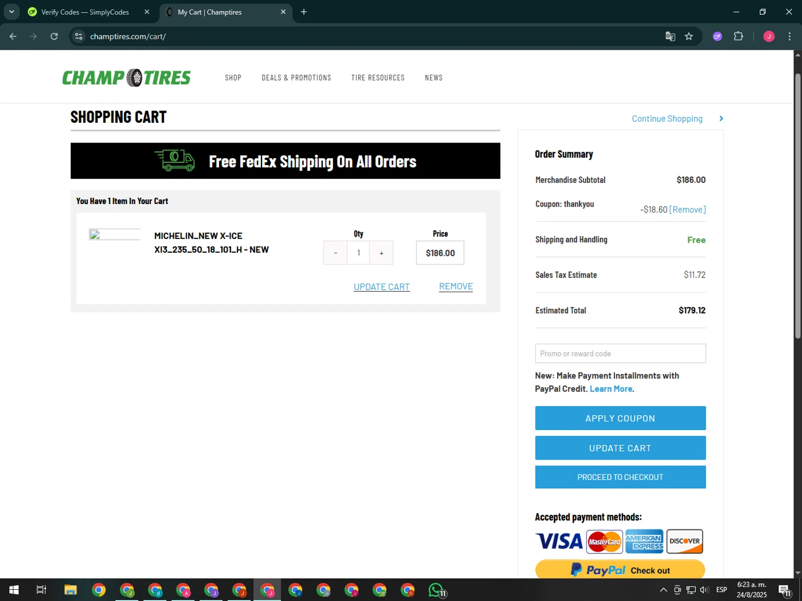Viewport: 802px width, 601px height.
Task: Click APPLY COUPON button
Action: tap(620, 418)
